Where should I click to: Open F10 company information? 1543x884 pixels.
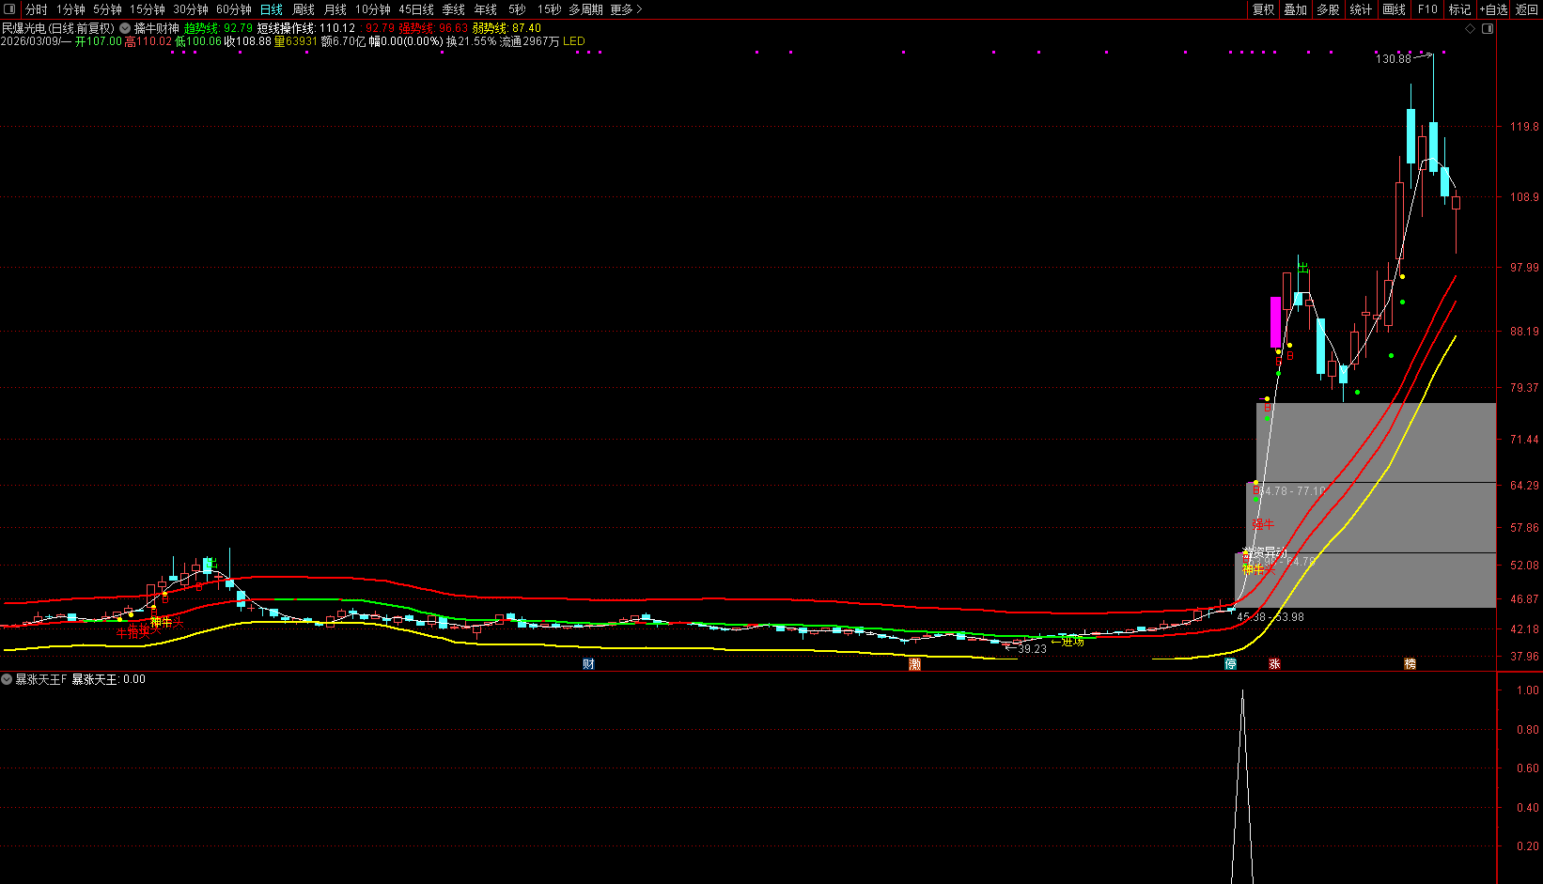(1427, 9)
